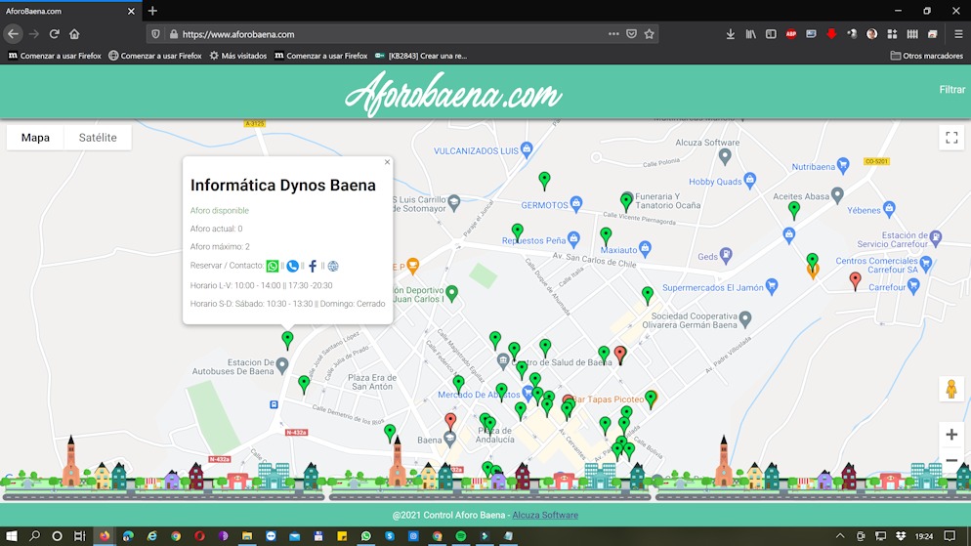The width and height of the screenshot is (971, 546).
Task: Bookmark this page with the star icon
Action: coord(649,34)
